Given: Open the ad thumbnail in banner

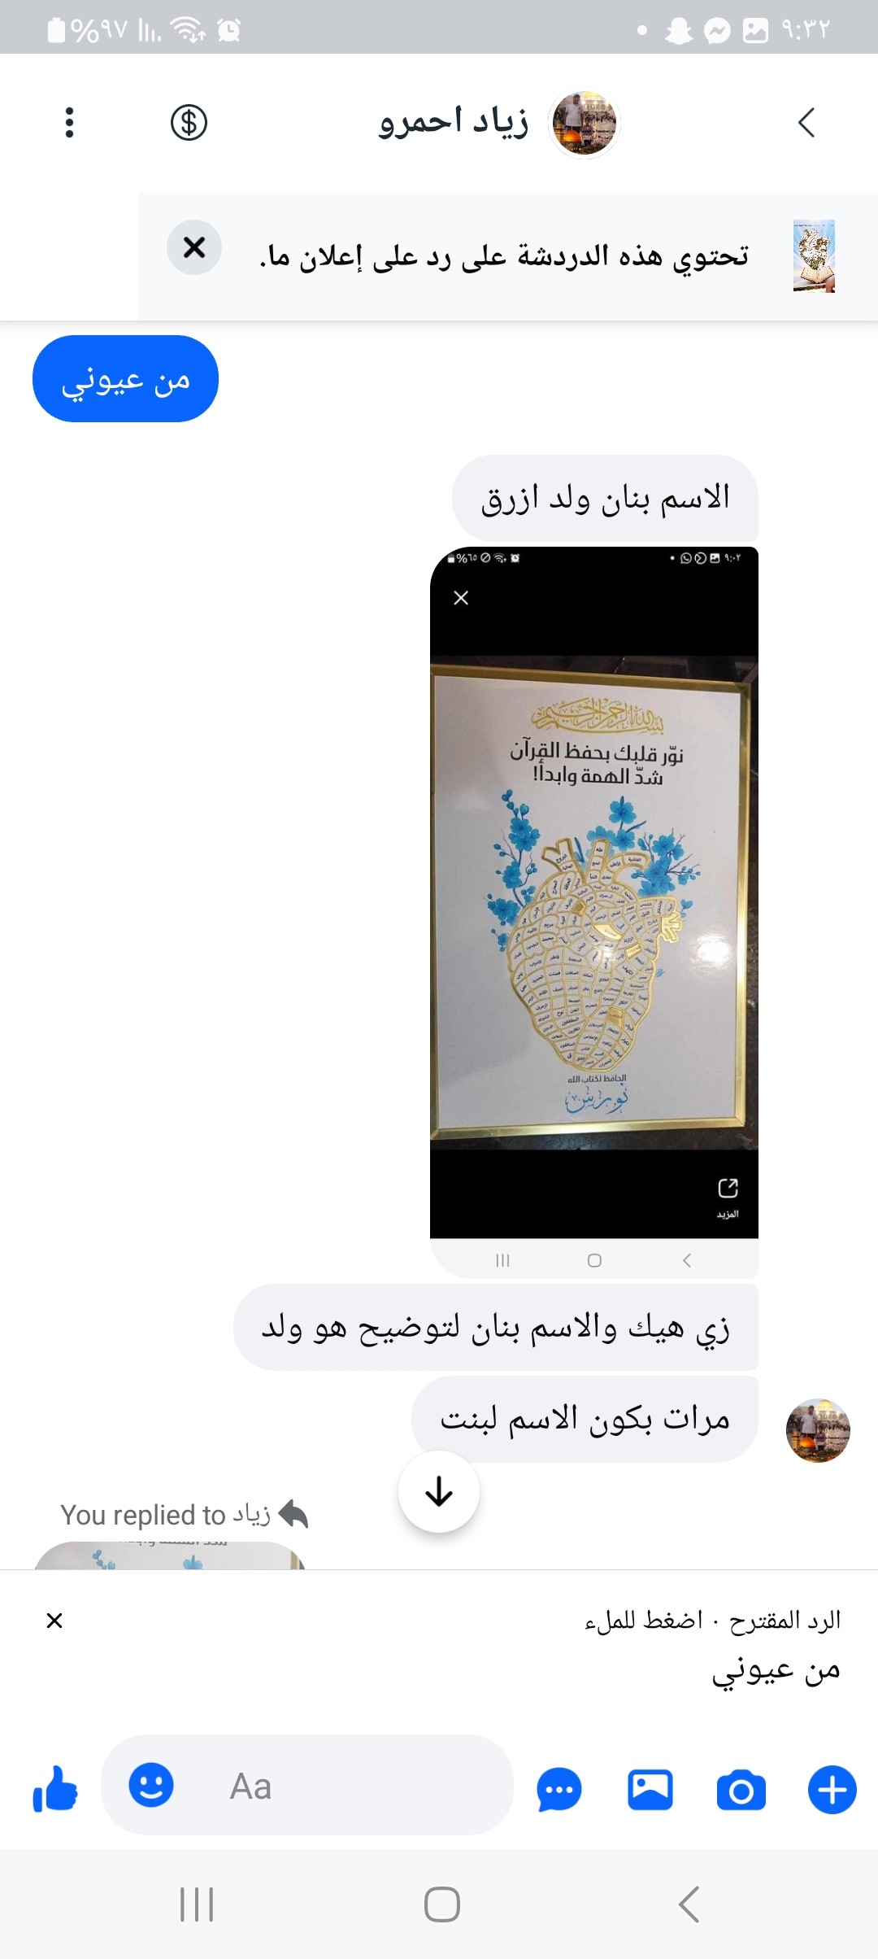Looking at the screenshot, I should point(815,255).
